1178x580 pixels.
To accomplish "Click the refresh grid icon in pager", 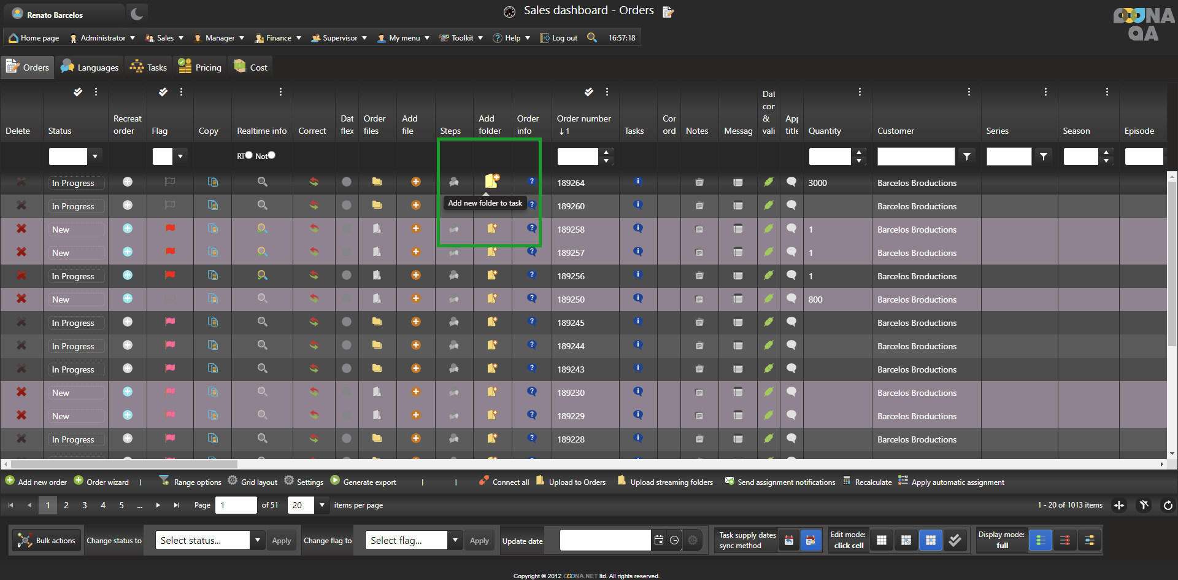I will coord(1168,505).
